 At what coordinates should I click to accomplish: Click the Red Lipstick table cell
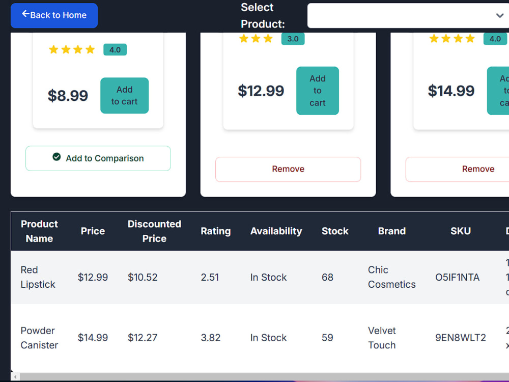click(38, 277)
